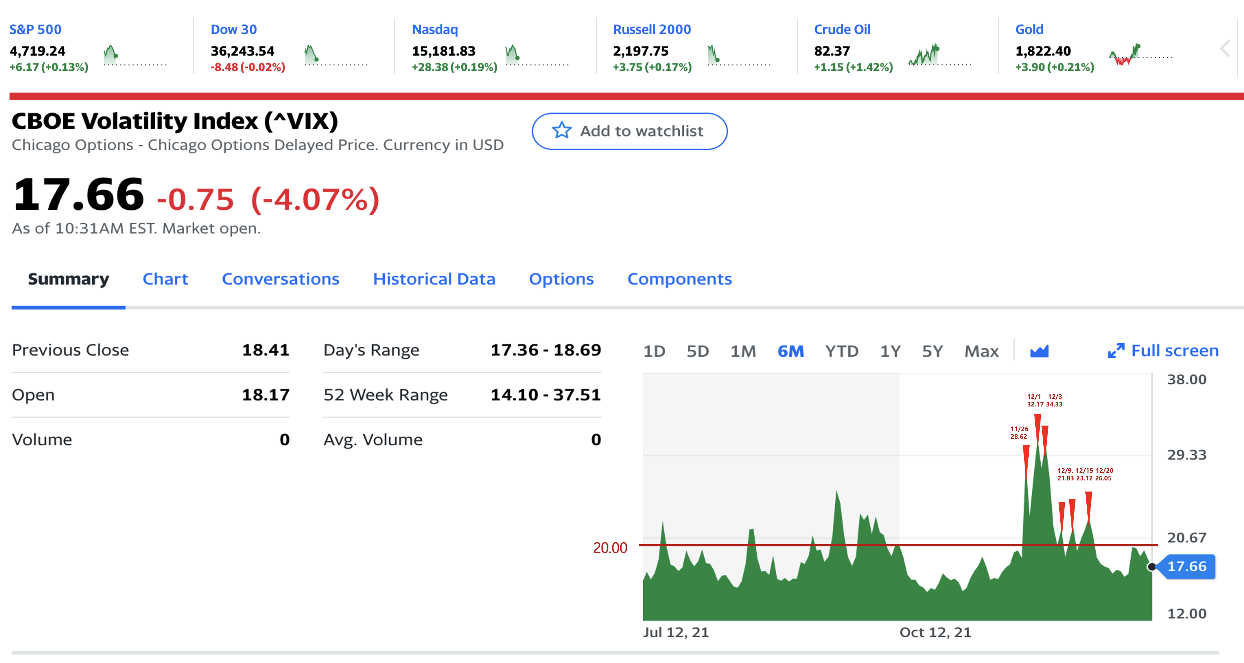Image resolution: width=1244 pixels, height=663 pixels.
Task: Click the Full screen expand arrows icon
Action: tap(1116, 351)
